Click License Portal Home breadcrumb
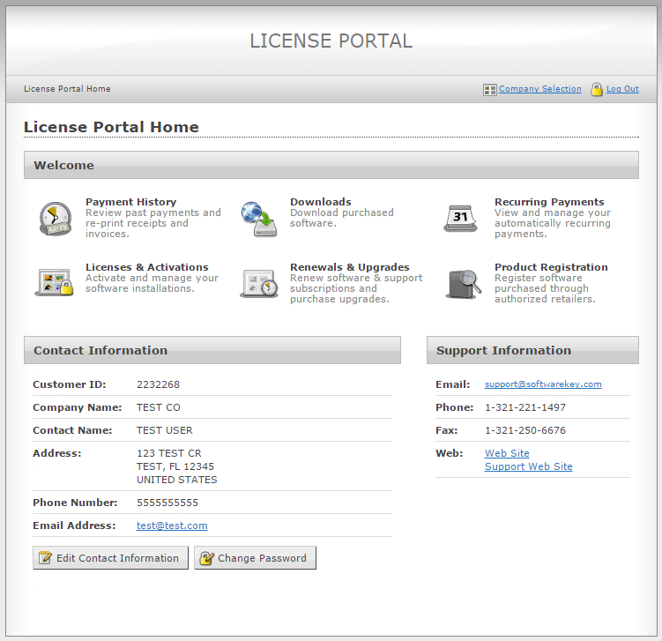The height and width of the screenshot is (641, 662). point(67,89)
